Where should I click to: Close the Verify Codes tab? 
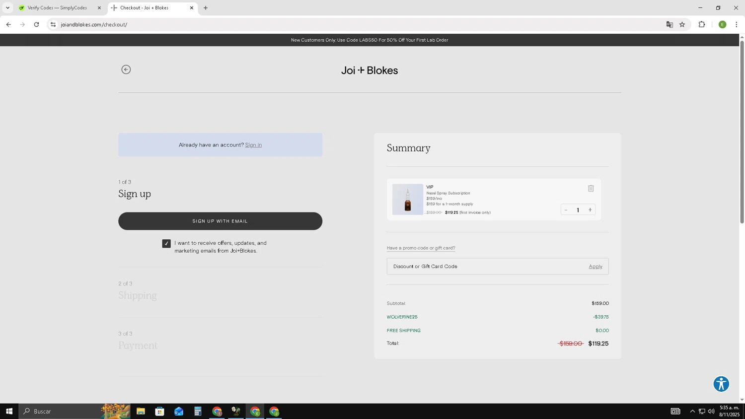(99, 8)
